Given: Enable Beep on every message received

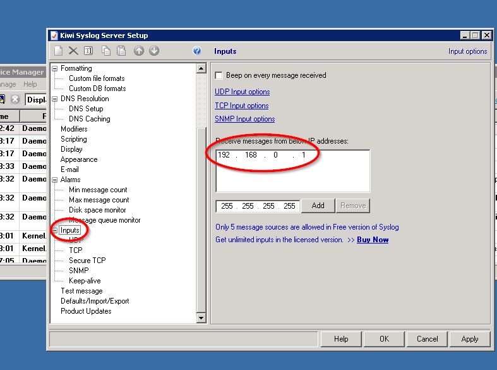Looking at the screenshot, I should 219,75.
